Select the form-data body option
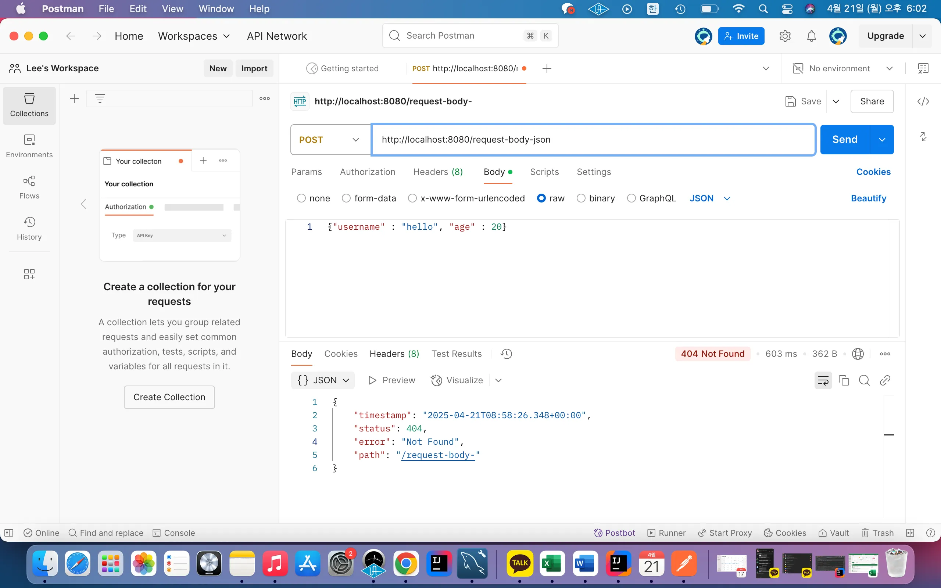The image size is (941, 588). pyautogui.click(x=346, y=198)
